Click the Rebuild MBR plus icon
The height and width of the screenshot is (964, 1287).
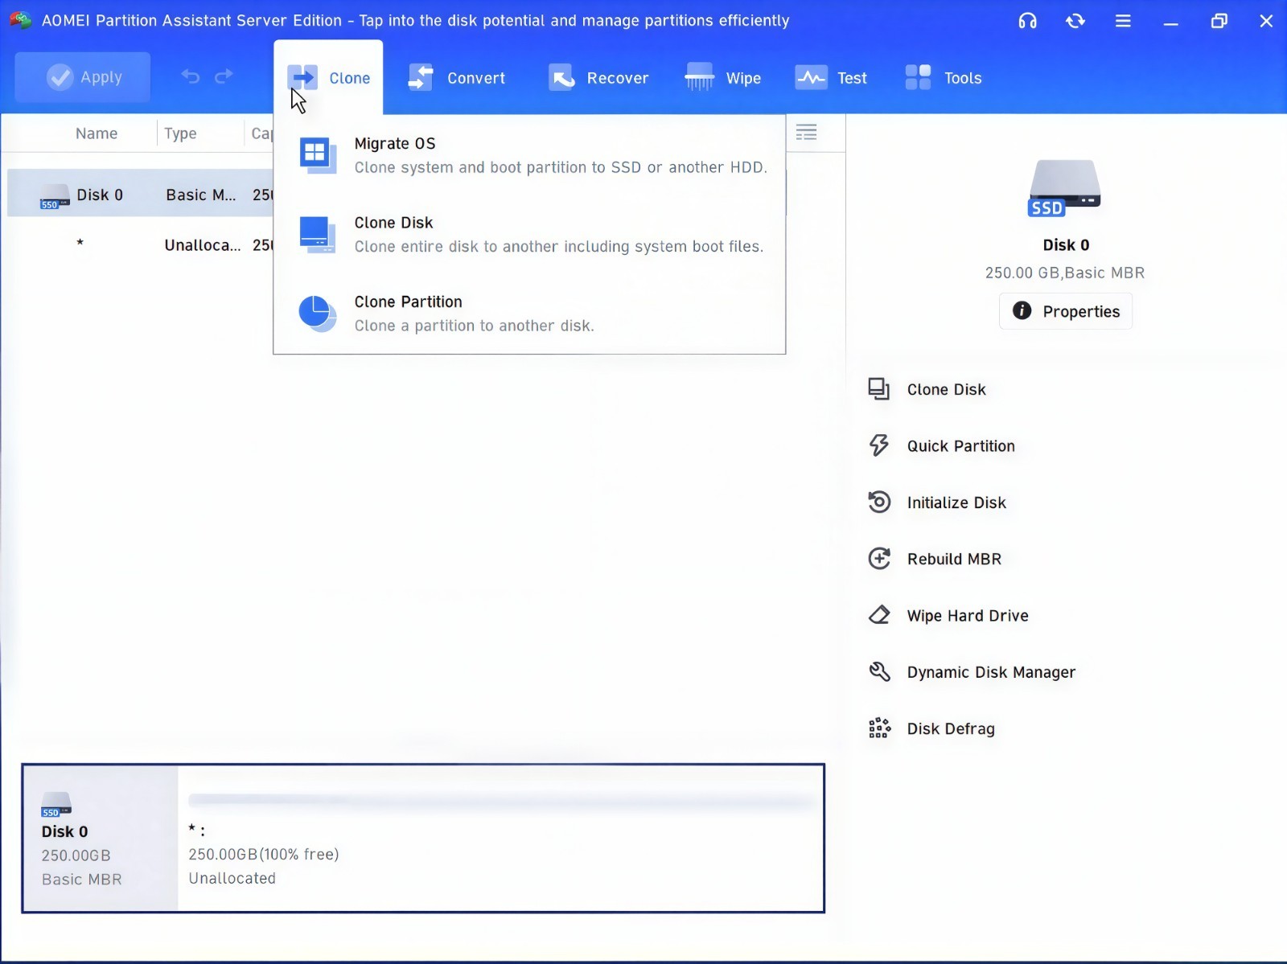pos(878,558)
